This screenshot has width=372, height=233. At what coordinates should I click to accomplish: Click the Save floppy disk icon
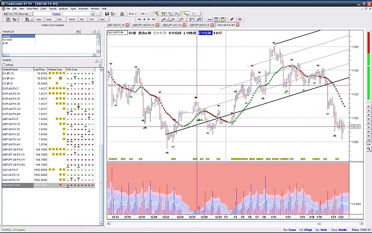coord(107,14)
